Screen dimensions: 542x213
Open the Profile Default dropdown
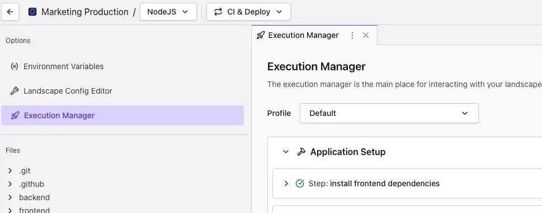389,113
